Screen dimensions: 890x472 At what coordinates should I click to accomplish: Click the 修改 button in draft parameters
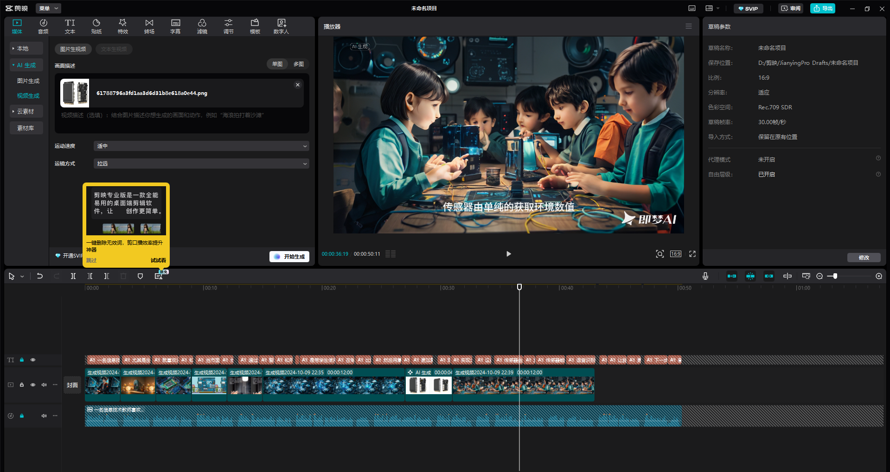click(x=864, y=258)
